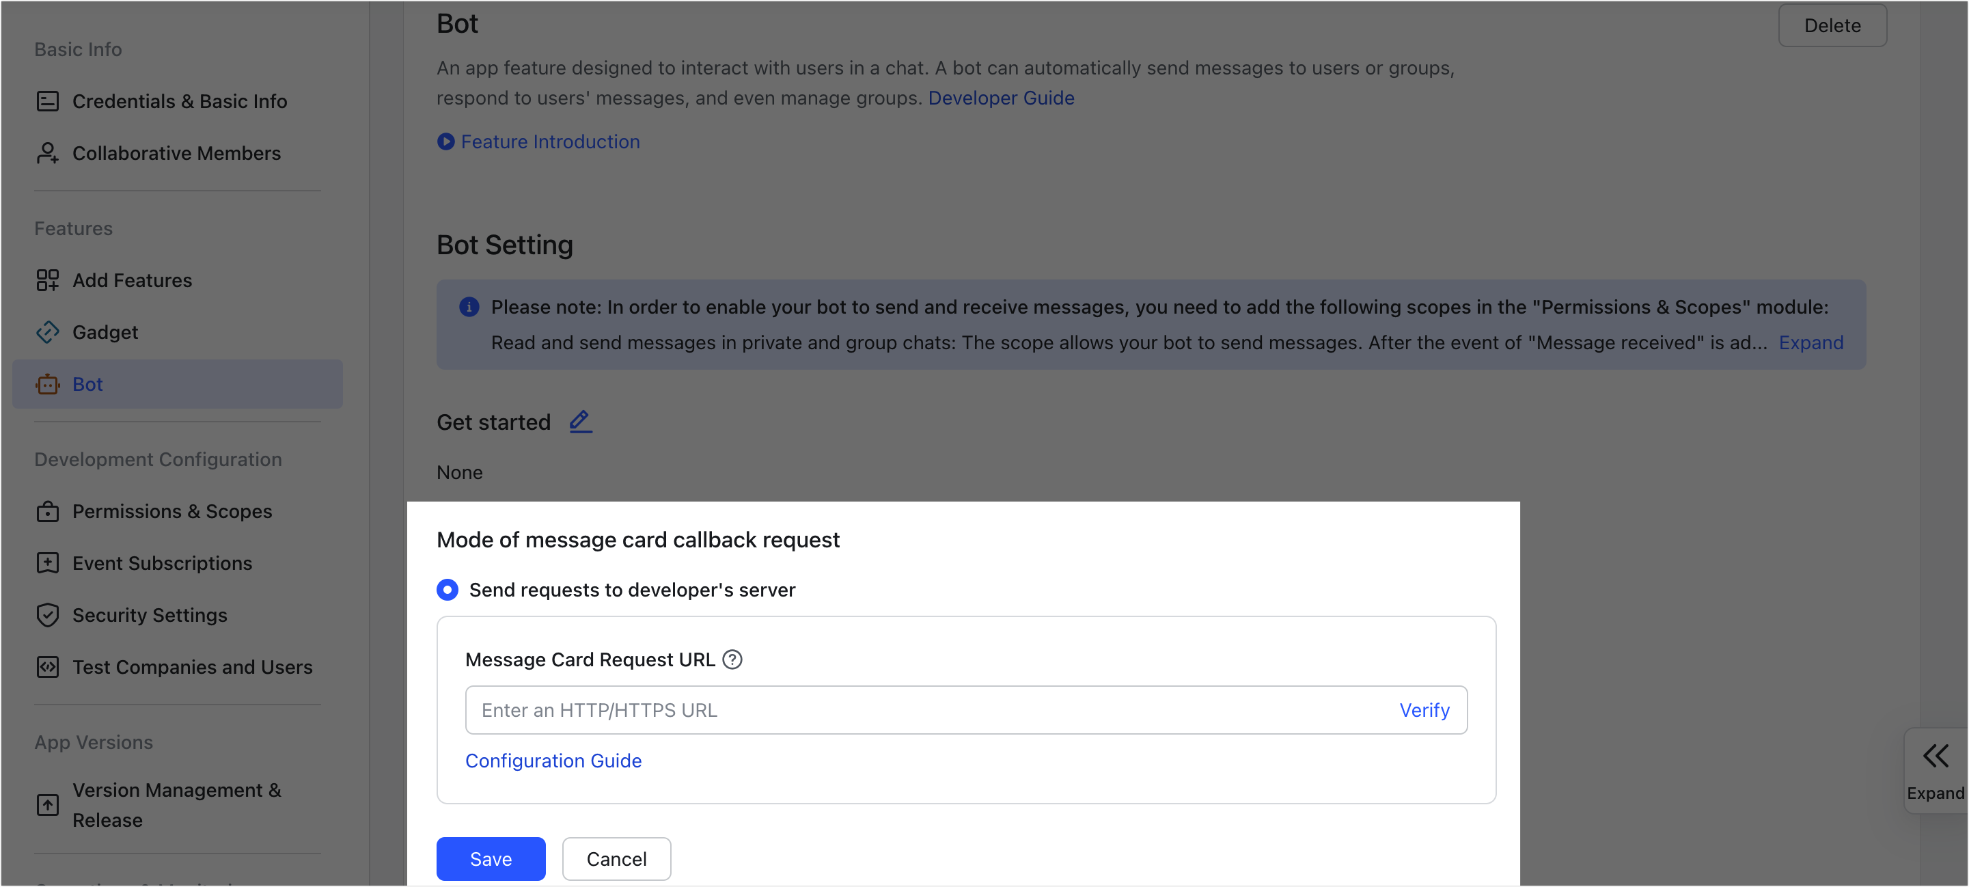Click Test Companies and Users code icon

(47, 667)
